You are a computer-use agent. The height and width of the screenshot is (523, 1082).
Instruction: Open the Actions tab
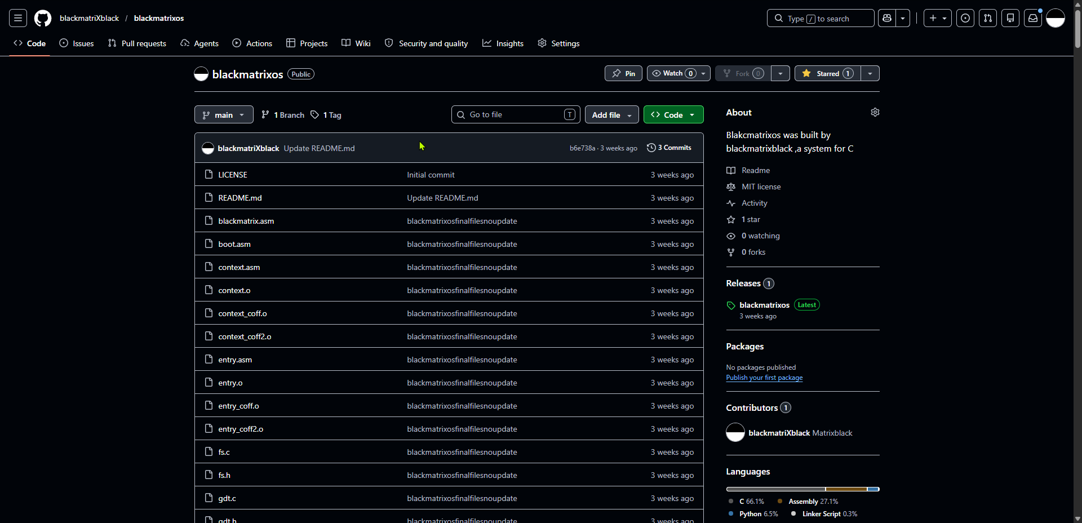click(x=252, y=43)
